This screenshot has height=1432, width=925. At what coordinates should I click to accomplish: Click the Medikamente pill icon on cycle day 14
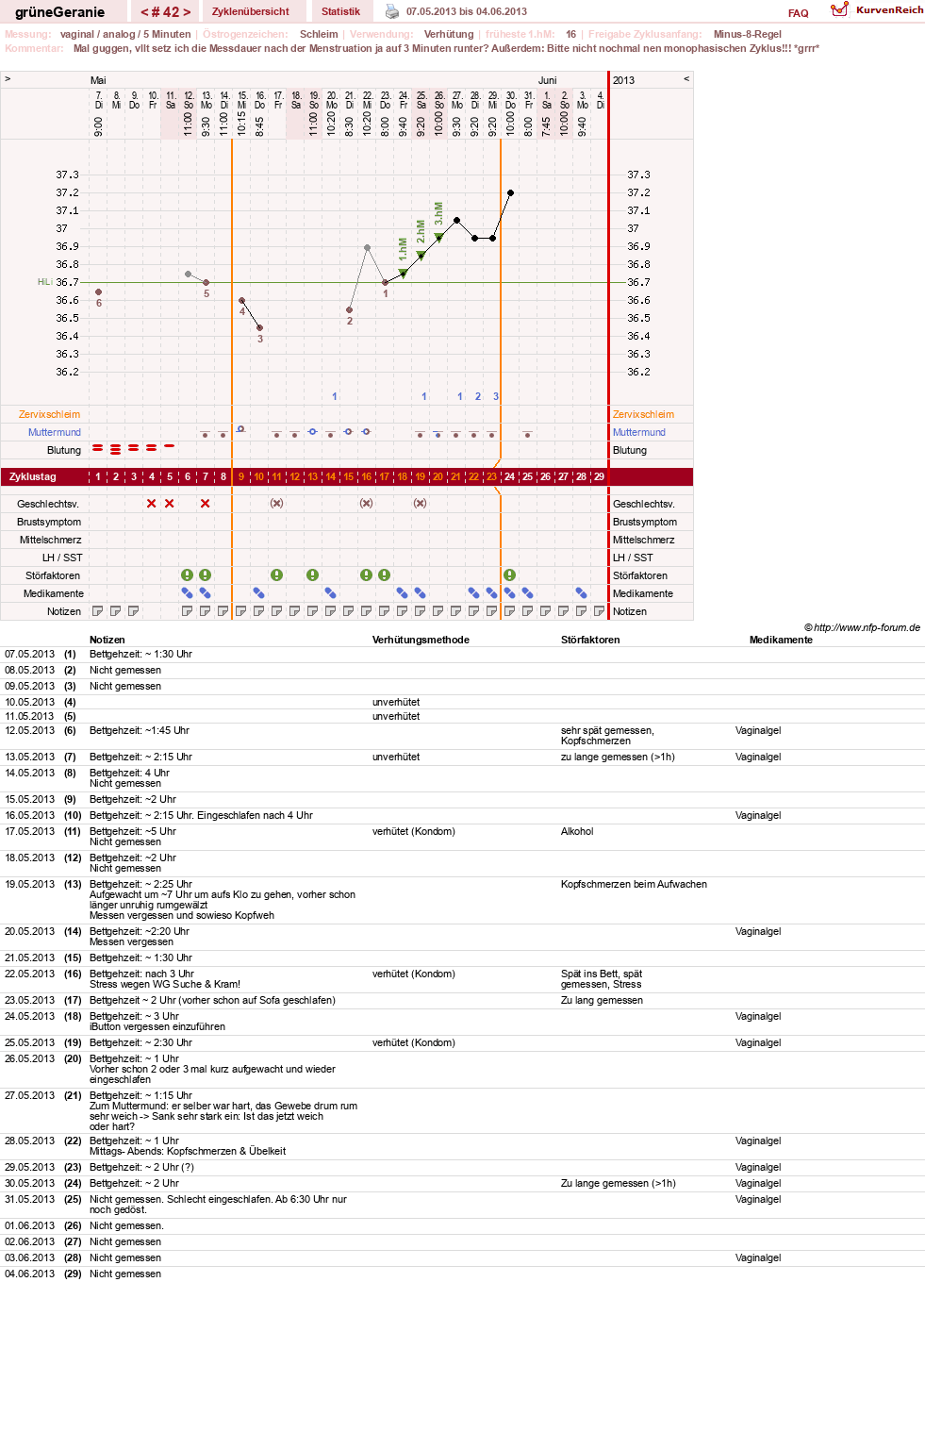point(331,593)
